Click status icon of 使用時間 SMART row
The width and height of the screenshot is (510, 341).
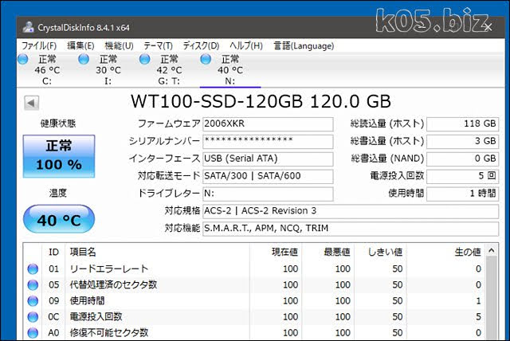point(33,300)
